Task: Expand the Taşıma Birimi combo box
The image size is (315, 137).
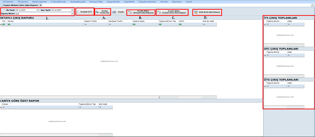Action: pyautogui.click(x=72, y=14)
